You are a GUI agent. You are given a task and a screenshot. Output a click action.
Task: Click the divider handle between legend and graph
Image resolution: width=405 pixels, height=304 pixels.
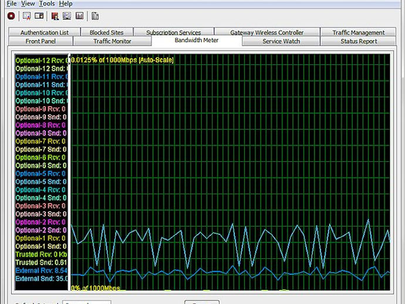point(69,172)
